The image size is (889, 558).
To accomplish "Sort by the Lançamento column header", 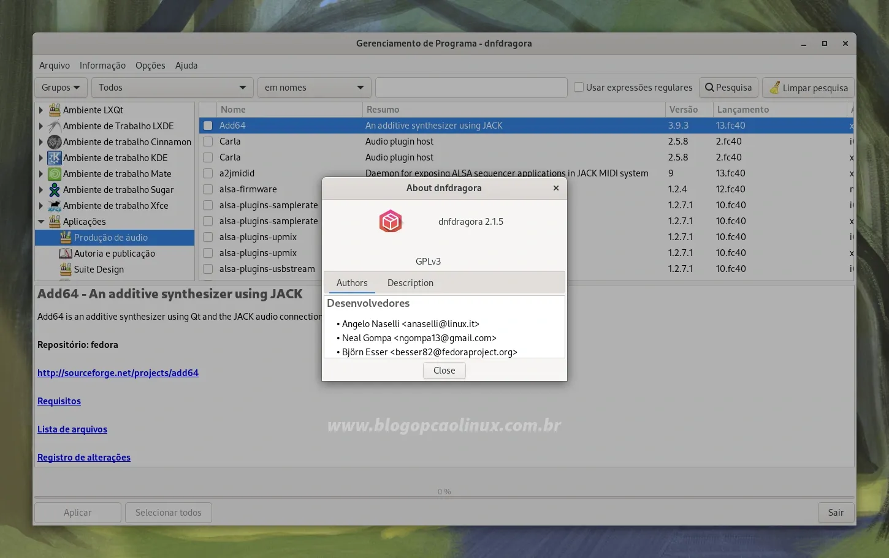I will click(x=780, y=110).
